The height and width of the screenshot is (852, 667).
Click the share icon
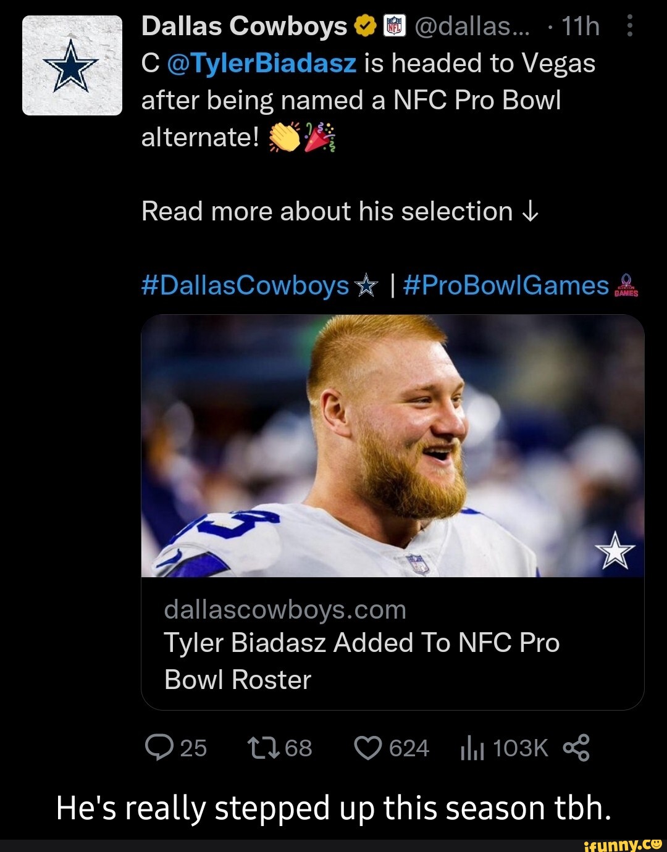[x=576, y=748]
